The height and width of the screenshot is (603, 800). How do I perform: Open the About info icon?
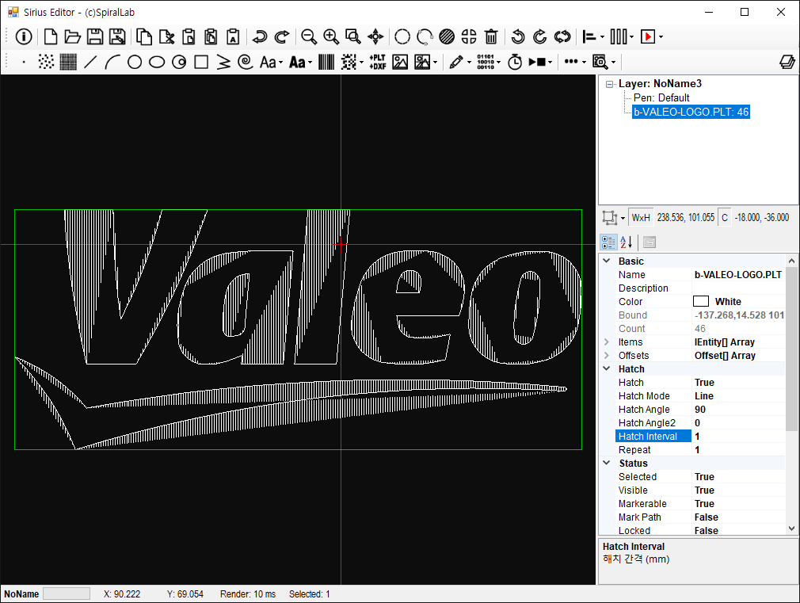pos(24,36)
